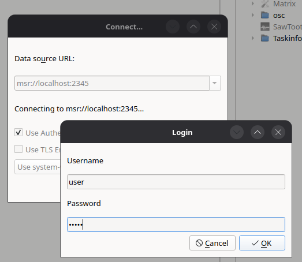
Task: Toggle the Use Authentication checkbox
Action: pyautogui.click(x=18, y=132)
